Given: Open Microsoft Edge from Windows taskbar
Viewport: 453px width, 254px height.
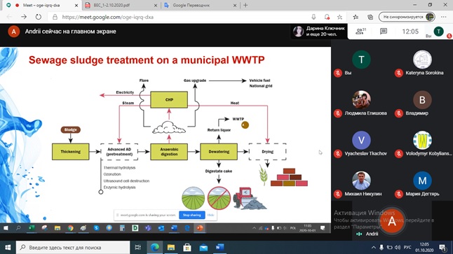Looking at the screenshot, I should [x=154, y=248].
